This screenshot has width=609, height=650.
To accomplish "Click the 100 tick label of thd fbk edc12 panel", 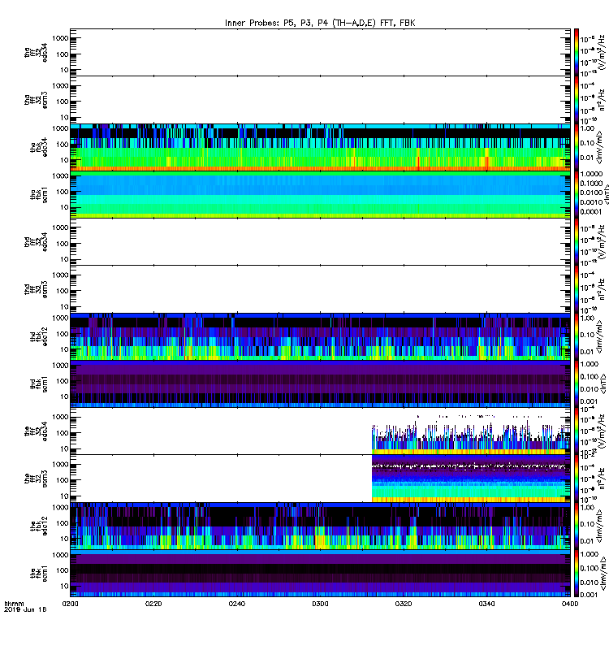I will (63, 334).
